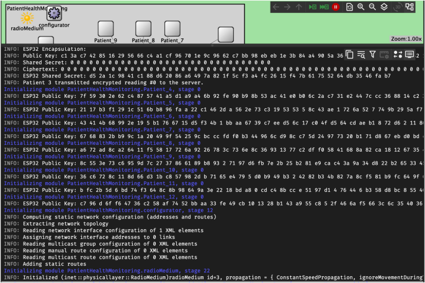Click 'Reading multicast group configuration' log line
The width and height of the screenshot is (425, 283).
pyautogui.click(x=101, y=244)
